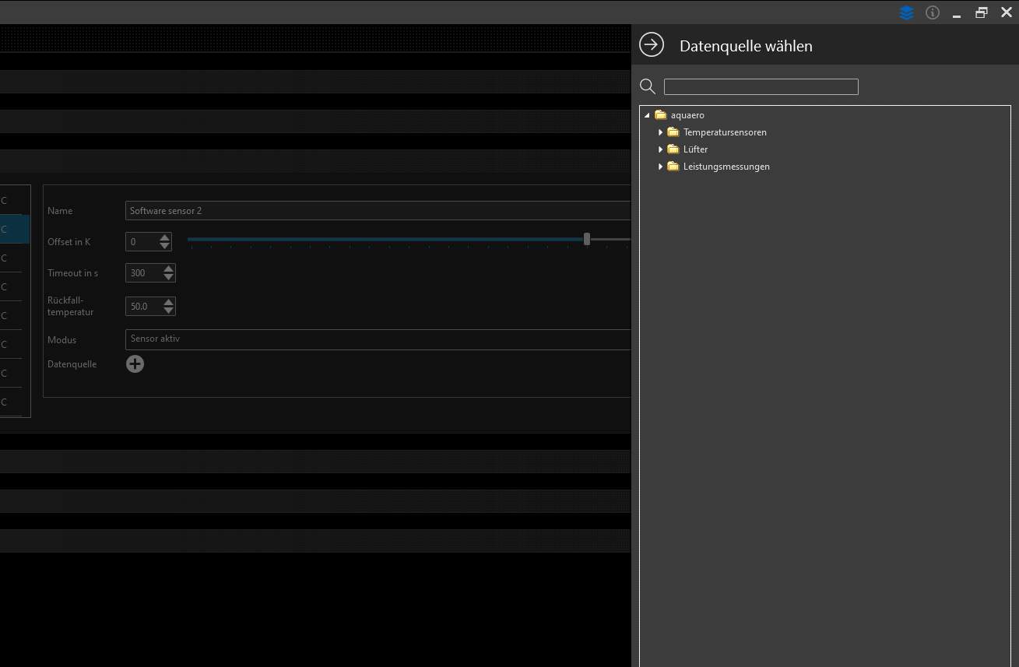Image resolution: width=1019 pixels, height=667 pixels.
Task: Click the Temperatursensoren folder icon
Action: 673,132
